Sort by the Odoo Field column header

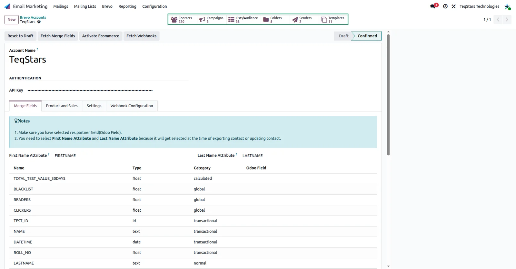pyautogui.click(x=256, y=168)
